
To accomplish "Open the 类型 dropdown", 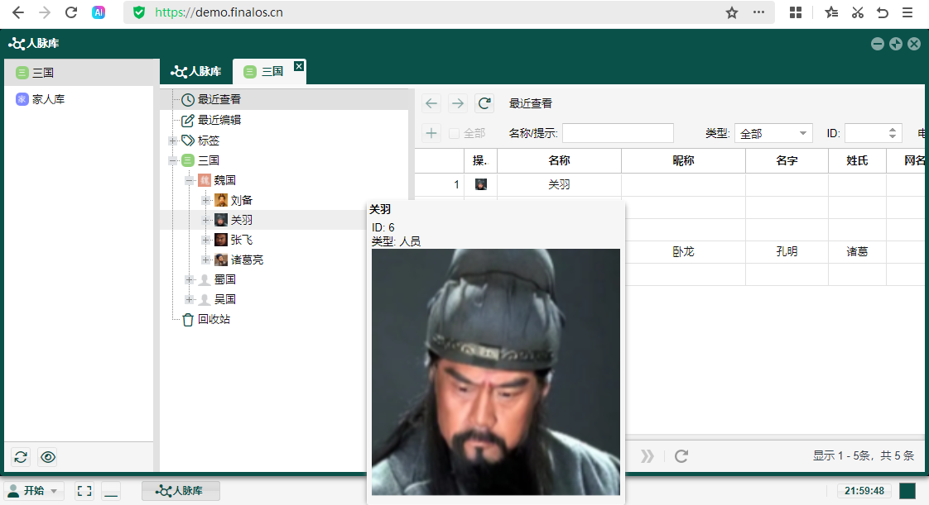I will click(773, 134).
